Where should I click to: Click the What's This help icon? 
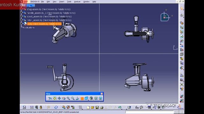pos(129,107)
